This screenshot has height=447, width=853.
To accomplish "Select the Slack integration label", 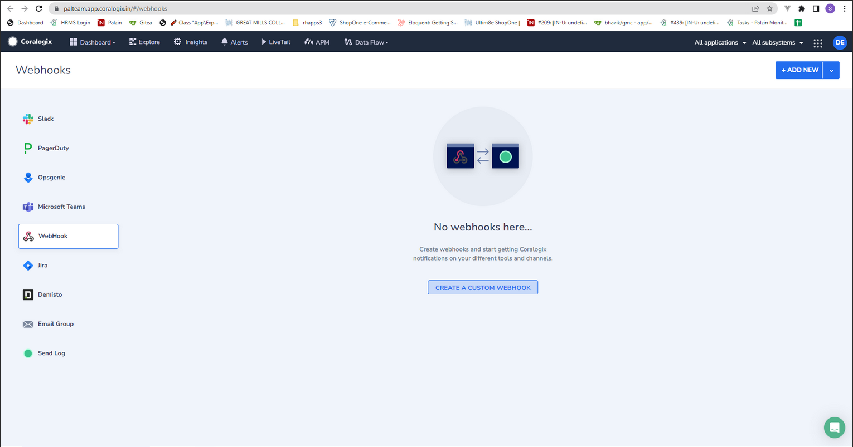I will [x=46, y=119].
